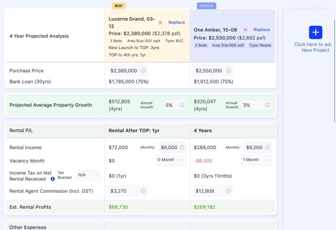Remove One Amber with red X icon
Image resolution: width=336 pixels, height=230 pixels.
pos(245,30)
